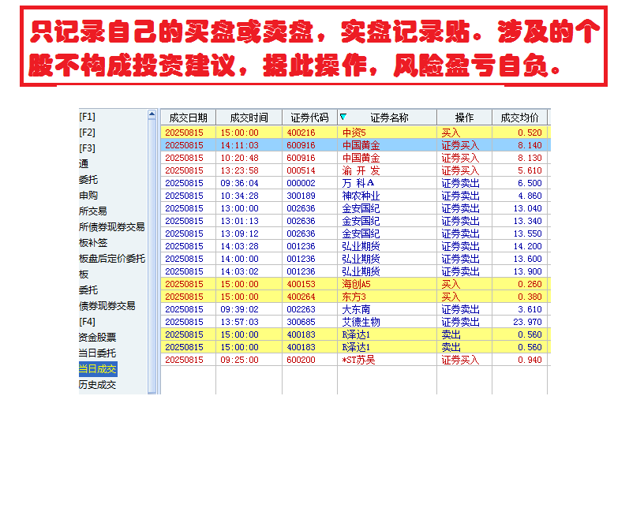Viewport: 629px width, 508px height.
Task: Open 债券现券交易 in the sidebar
Action: point(107,306)
